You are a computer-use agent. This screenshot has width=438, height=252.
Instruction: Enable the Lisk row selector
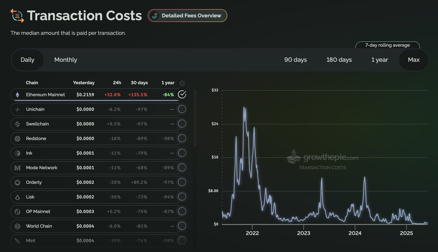pyautogui.click(x=182, y=197)
